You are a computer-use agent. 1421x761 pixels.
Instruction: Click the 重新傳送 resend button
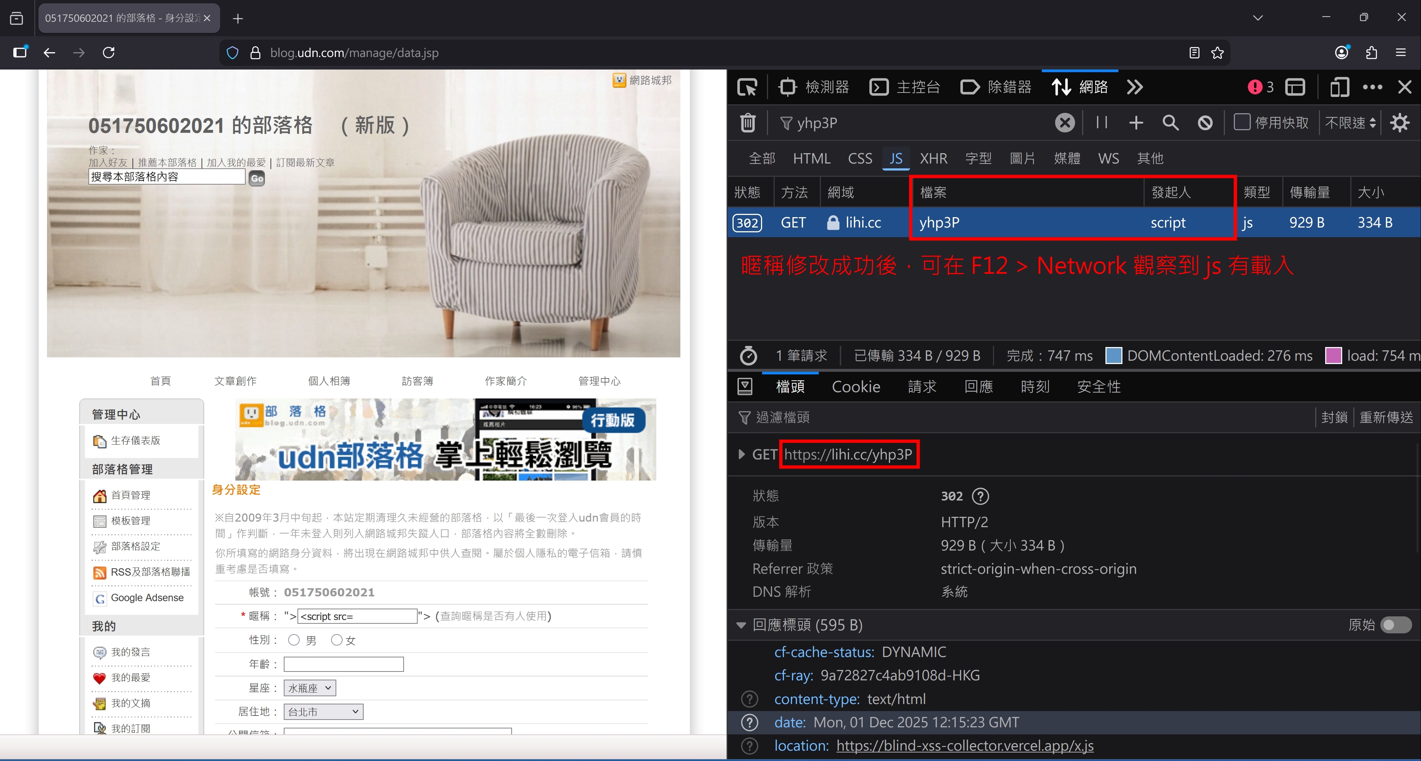tap(1386, 417)
